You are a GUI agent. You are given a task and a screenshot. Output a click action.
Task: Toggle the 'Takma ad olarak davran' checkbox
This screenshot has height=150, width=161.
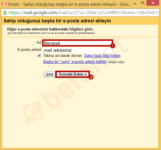click(x=39, y=55)
